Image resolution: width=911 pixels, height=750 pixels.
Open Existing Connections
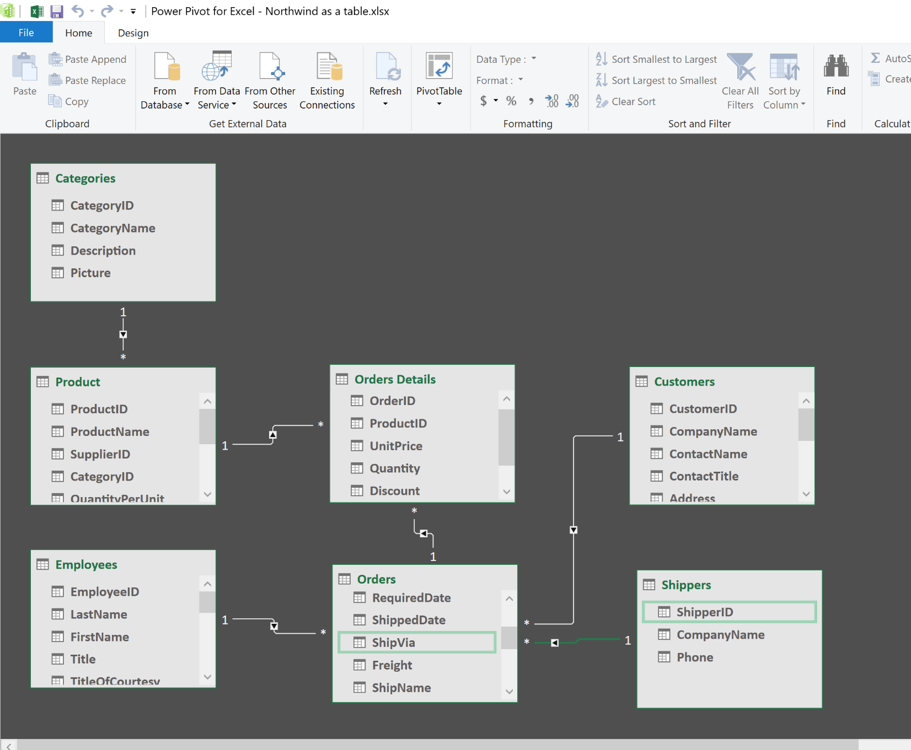point(327,80)
